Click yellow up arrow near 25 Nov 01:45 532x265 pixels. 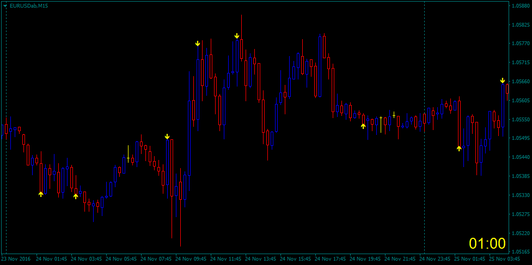point(459,148)
